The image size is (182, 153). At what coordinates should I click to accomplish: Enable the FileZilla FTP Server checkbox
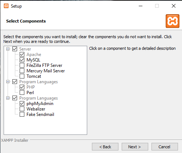[x=22, y=65]
